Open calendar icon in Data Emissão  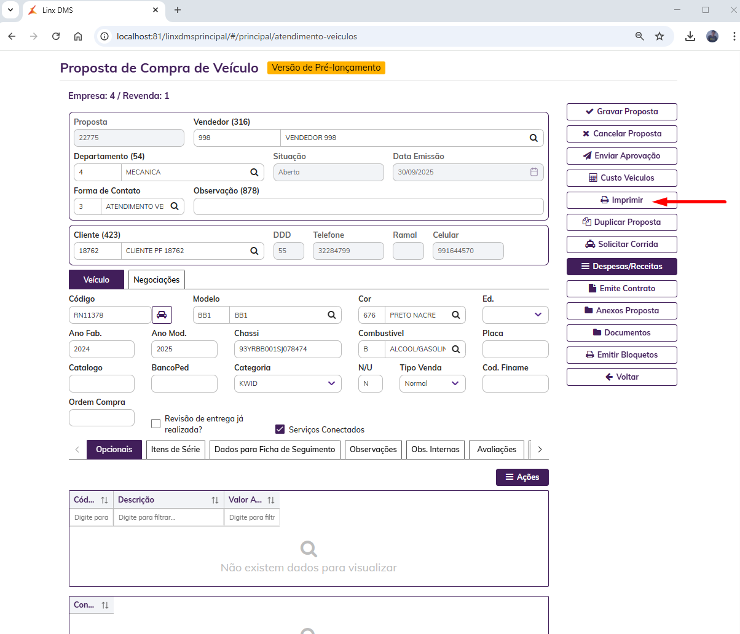[x=534, y=172]
